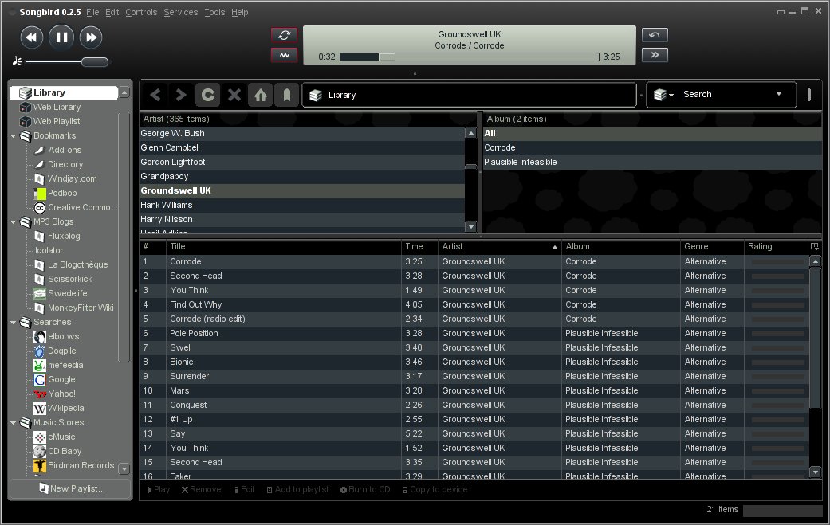Toggle the repeat playback mode button

[285, 35]
